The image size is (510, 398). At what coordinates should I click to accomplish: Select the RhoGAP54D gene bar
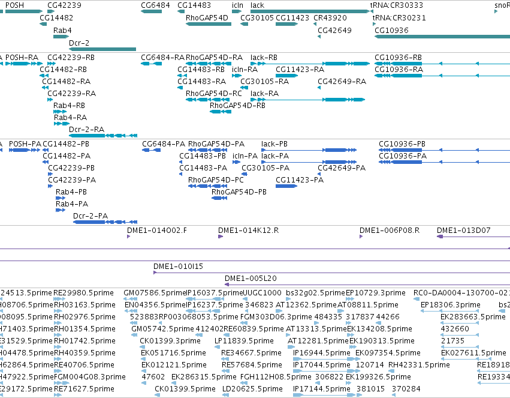coord(209,24)
